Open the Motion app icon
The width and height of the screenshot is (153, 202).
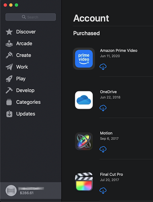84,141
